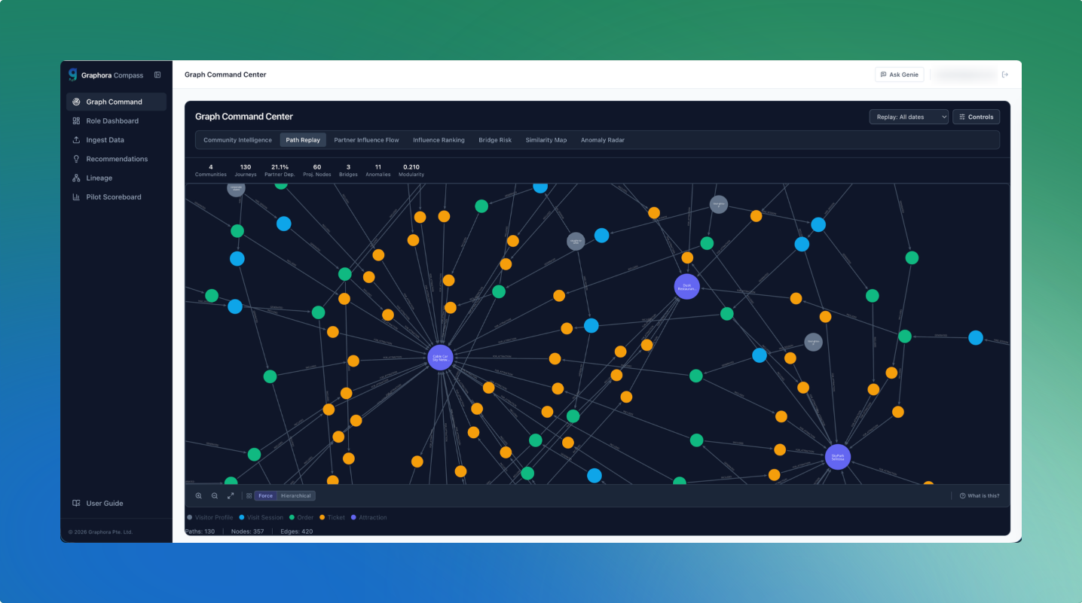1082x603 pixels.
Task: Click the Graph Command Center panel heading
Action: click(244, 117)
